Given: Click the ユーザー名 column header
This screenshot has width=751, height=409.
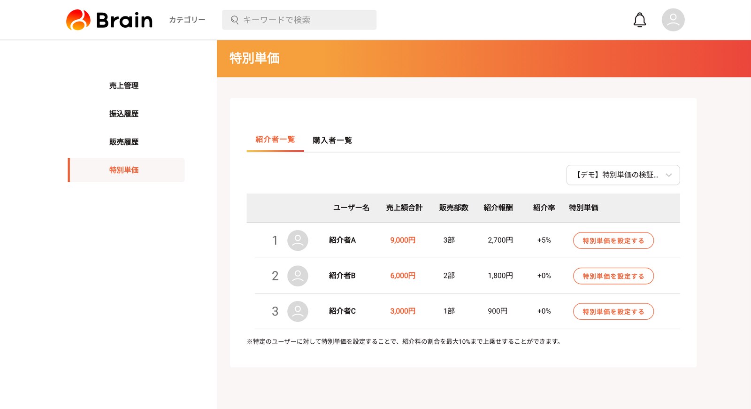Looking at the screenshot, I should (x=351, y=208).
